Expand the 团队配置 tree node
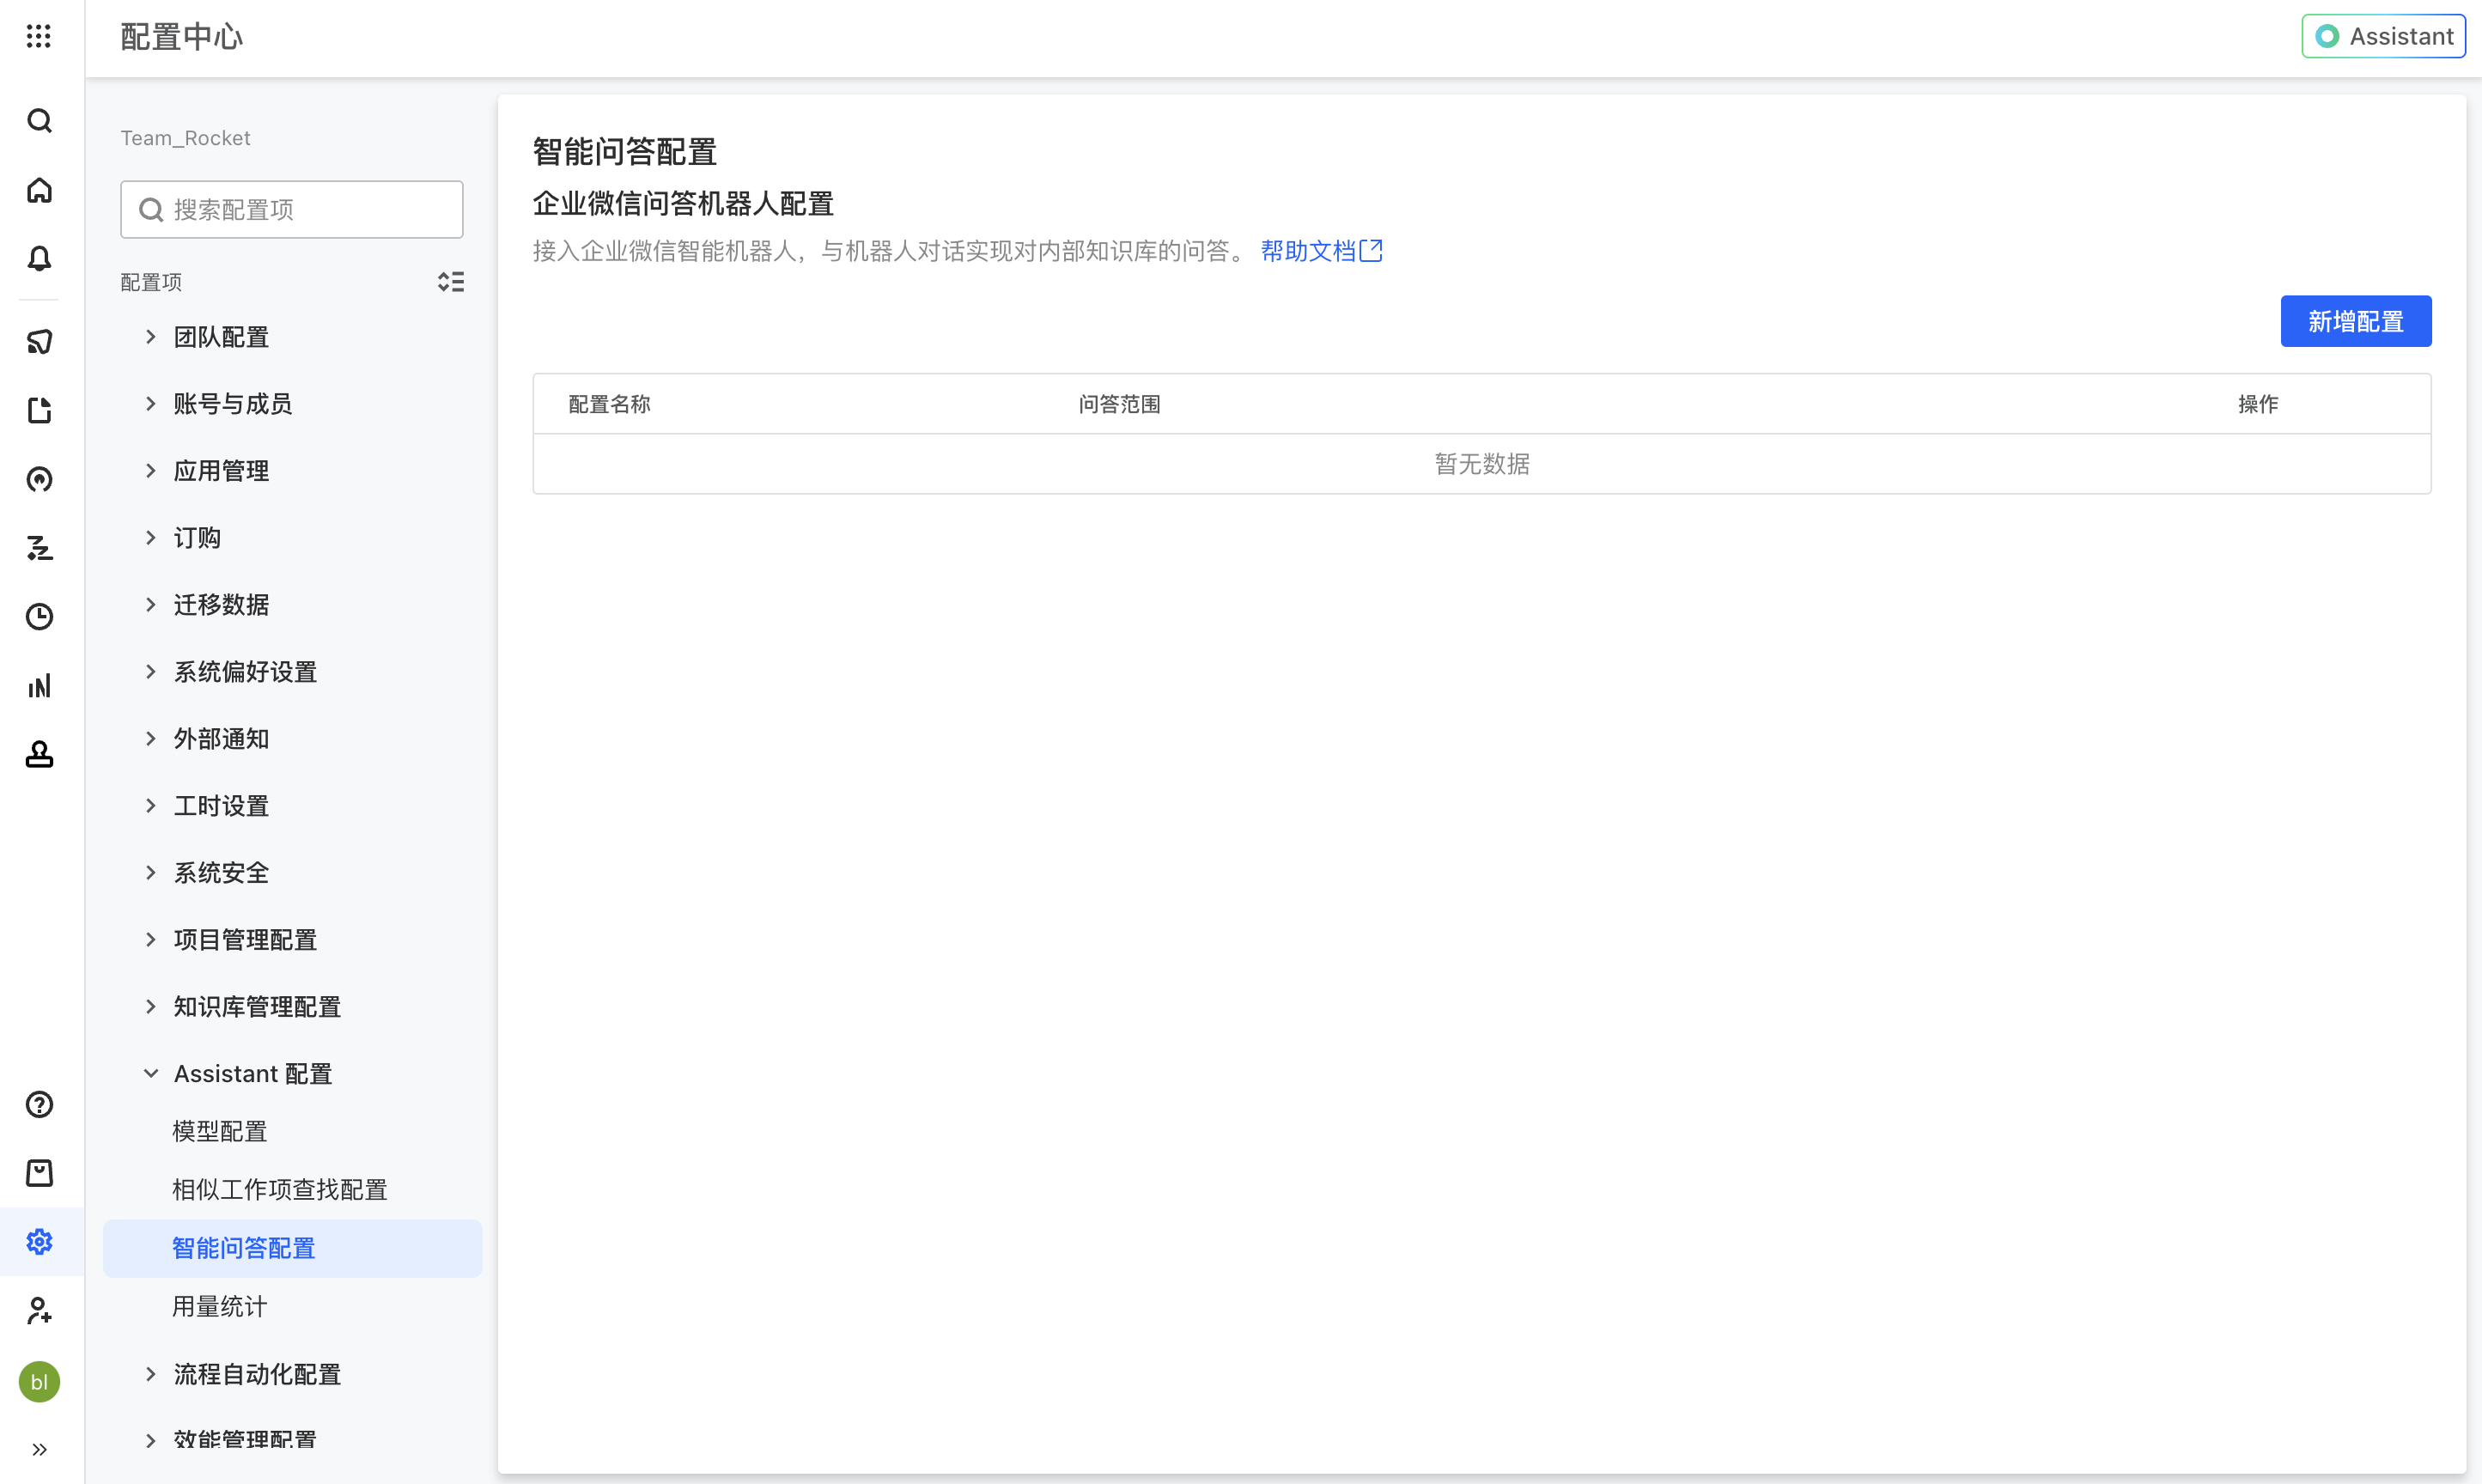Screen dimensions: 2482x1484 [x=151, y=337]
